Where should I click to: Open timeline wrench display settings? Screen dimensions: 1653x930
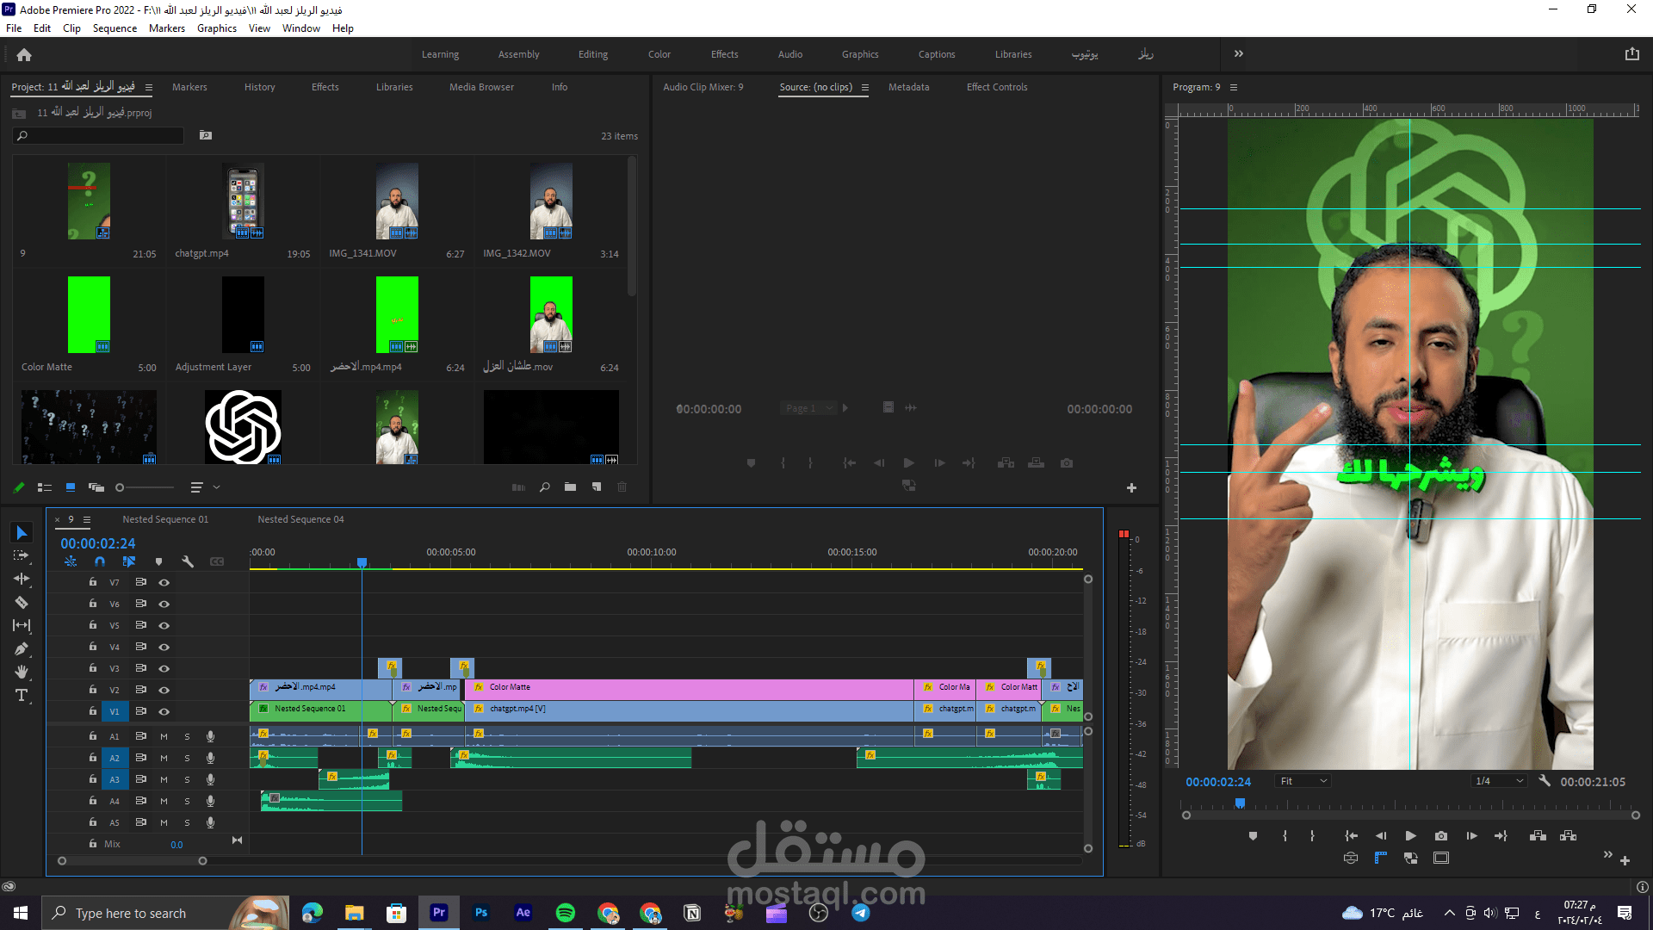[x=188, y=561]
